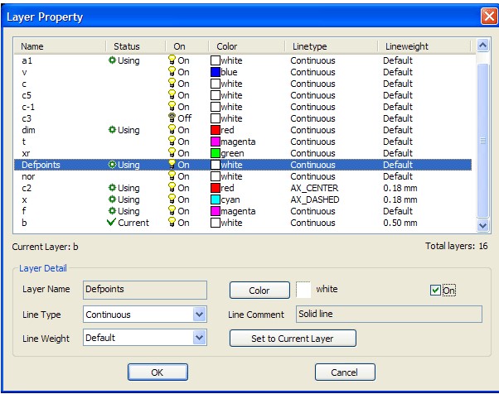Viewport: 499px width, 394px height.
Task: Click the lightbulb icon on layer x
Action: point(172,199)
